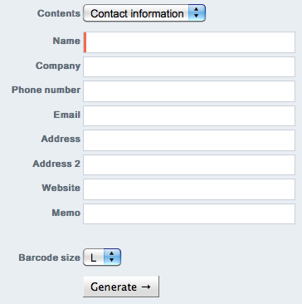The height and width of the screenshot is (304, 302).
Task: Activate the Email input box
Action: point(189,115)
